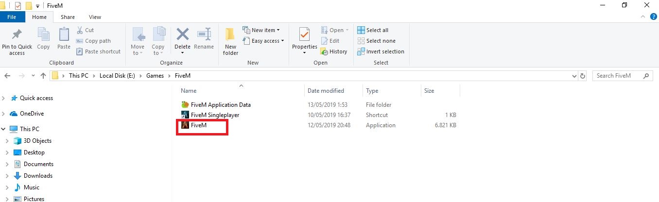Click the Delete red X icon
This screenshot has width=659, height=202.
[182, 34]
